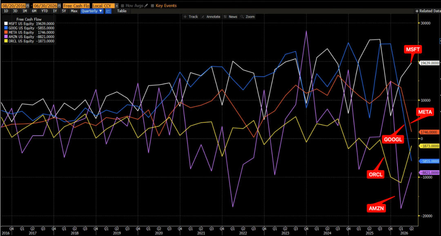The width and height of the screenshot is (441, 236).
Task: Click the -1873.0000 yellow value tag
Action: [429, 146]
